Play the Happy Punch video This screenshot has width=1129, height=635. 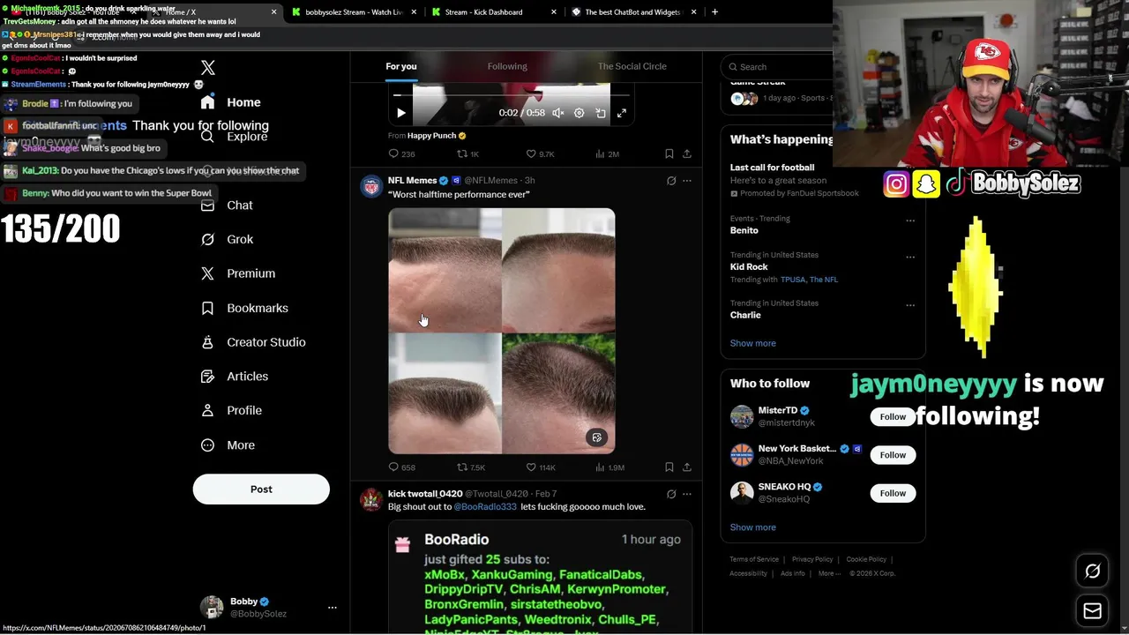click(401, 113)
